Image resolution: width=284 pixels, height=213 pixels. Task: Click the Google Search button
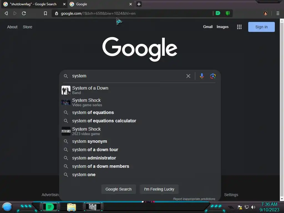click(x=118, y=189)
